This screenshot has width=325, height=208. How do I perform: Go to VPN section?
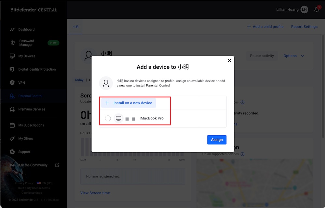tap(21, 82)
